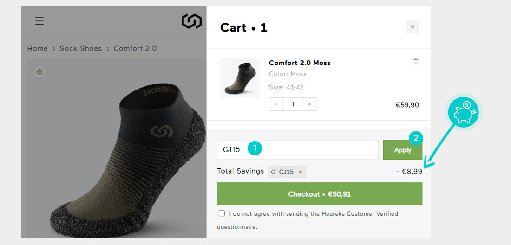Click the discount code input field
This screenshot has width=511, height=245.
click(297, 150)
